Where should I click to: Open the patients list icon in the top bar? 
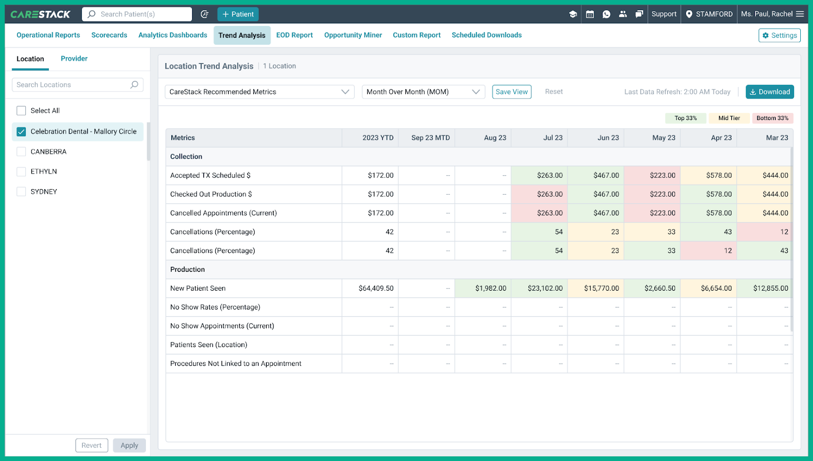click(623, 14)
